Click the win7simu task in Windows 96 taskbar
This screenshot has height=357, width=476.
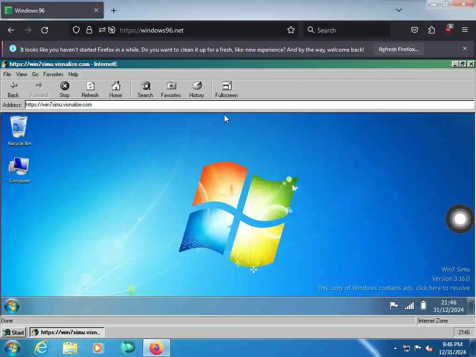pyautogui.click(x=67, y=332)
